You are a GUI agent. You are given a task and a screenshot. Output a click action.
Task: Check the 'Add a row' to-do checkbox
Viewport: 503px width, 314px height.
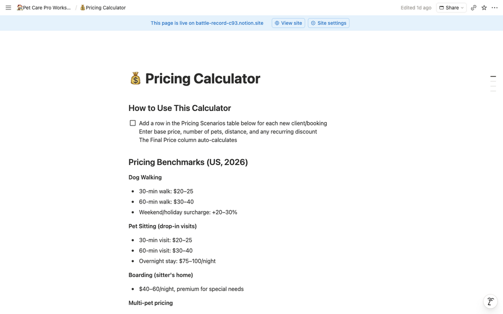tap(133, 123)
